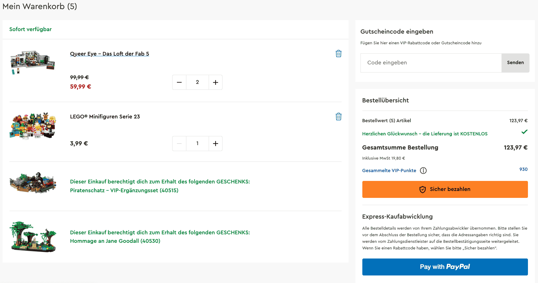Click Gesamtsumme Bestellung amount 123,97 €
Viewport: 538px width, 283px height.
point(516,148)
